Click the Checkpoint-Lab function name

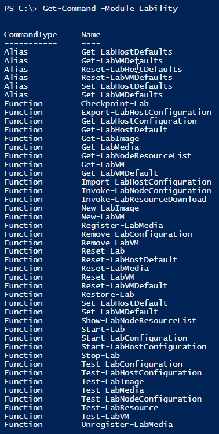tap(115, 104)
